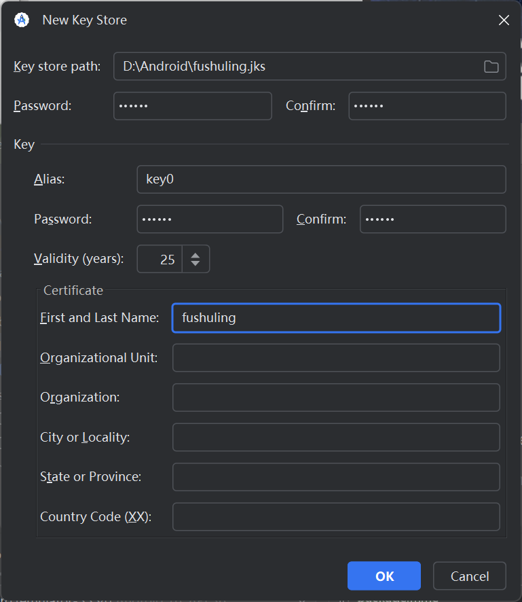Select the key Confirm password field

[432, 219]
